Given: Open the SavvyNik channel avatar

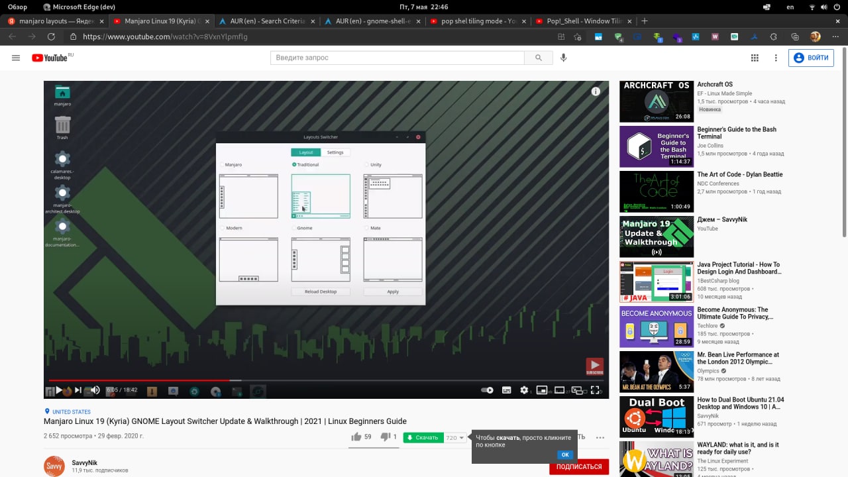Looking at the screenshot, I should (54, 466).
